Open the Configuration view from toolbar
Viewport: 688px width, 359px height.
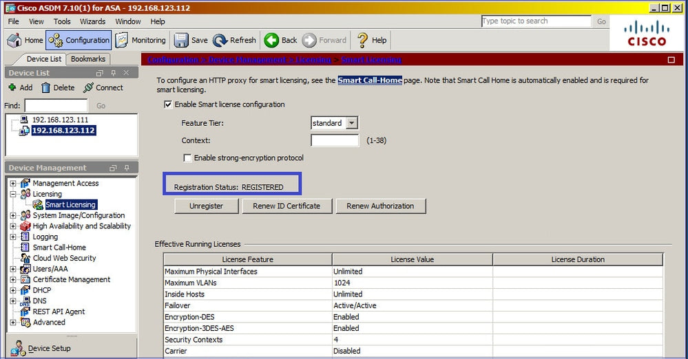click(79, 41)
